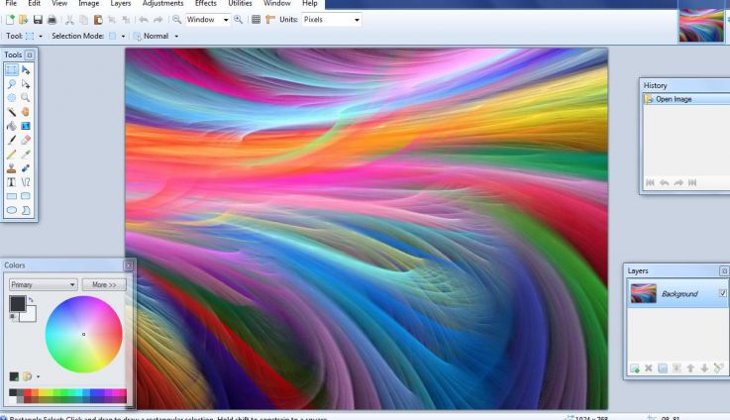Image resolution: width=730 pixels, height=420 pixels.
Task: Select the Pencil tool
Action: pos(12,155)
